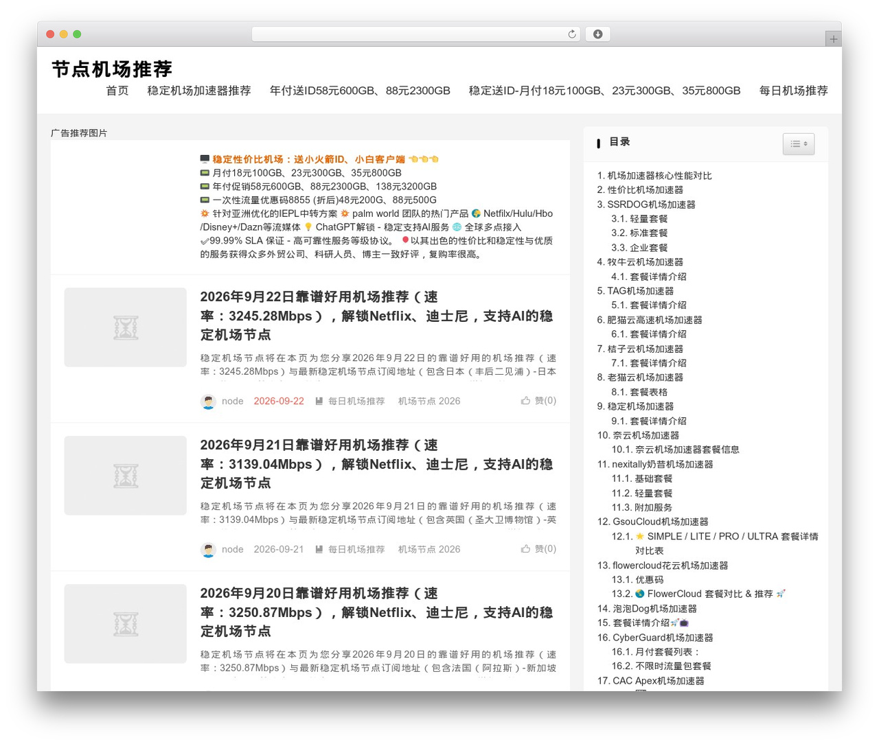Jump to 8.1. 套餐表格 in contents
The width and height of the screenshot is (879, 744).
pyautogui.click(x=639, y=392)
